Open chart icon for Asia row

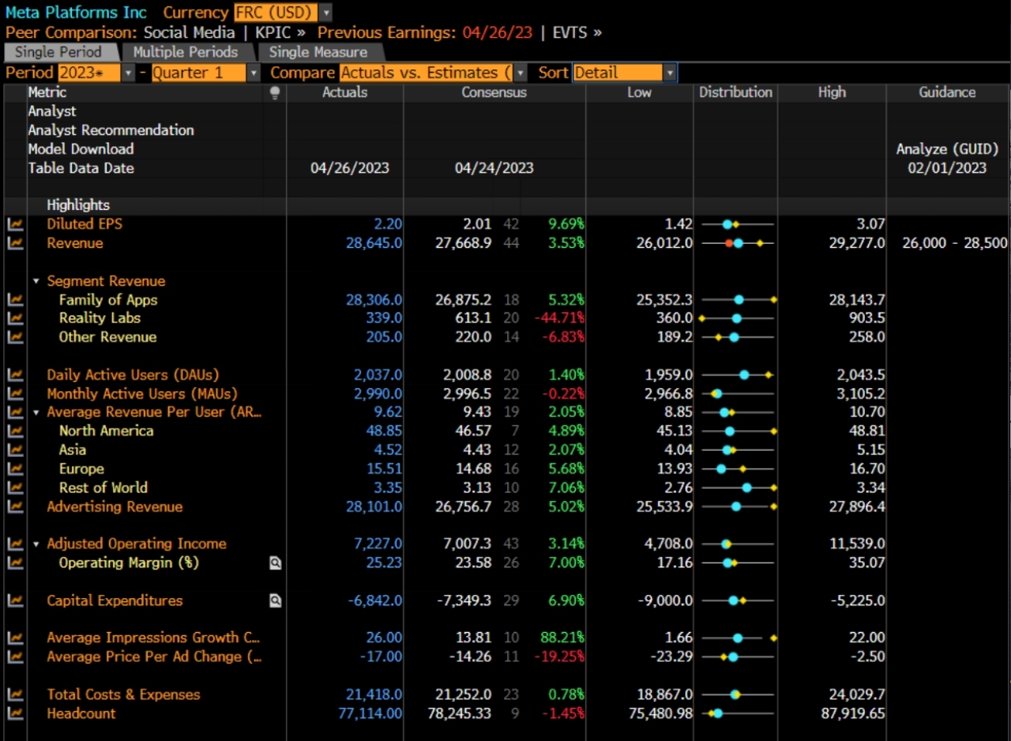coord(15,450)
